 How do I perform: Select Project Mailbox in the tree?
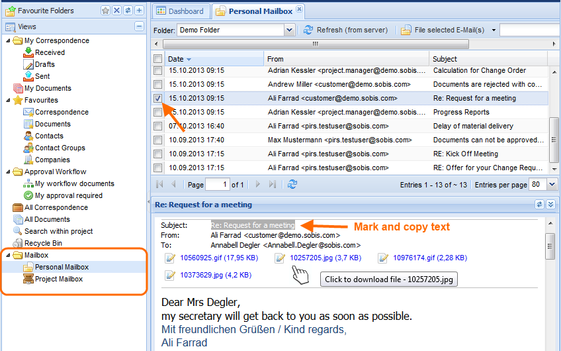tap(58, 279)
